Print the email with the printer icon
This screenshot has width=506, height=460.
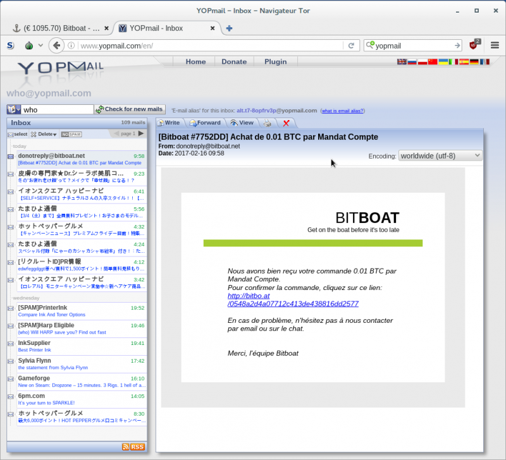coord(268,123)
